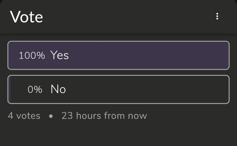Click the empty dark part of No bar
The height and width of the screenshot is (146, 237).
coord(148,90)
